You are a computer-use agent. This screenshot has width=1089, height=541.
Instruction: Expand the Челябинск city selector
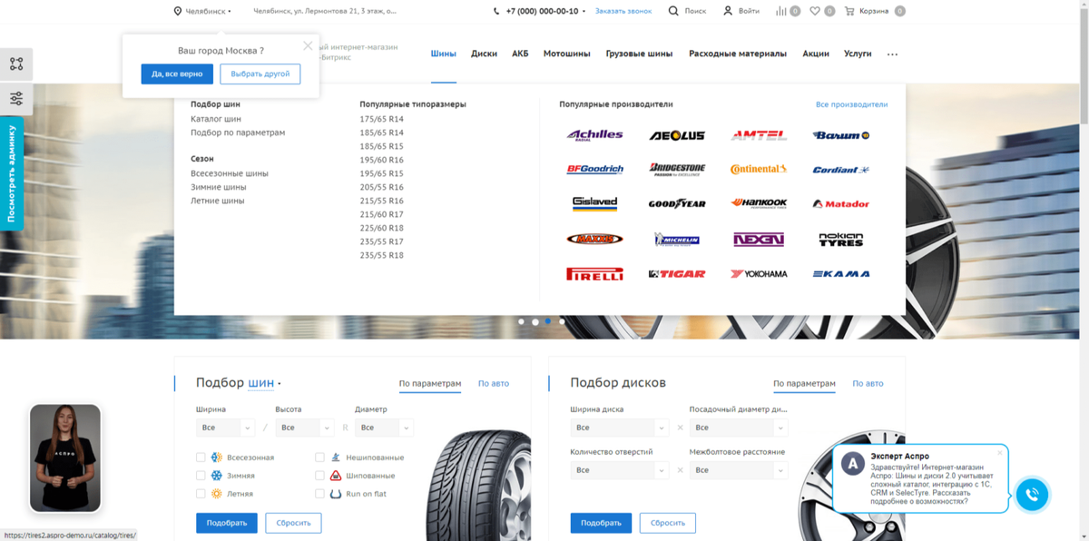209,12
